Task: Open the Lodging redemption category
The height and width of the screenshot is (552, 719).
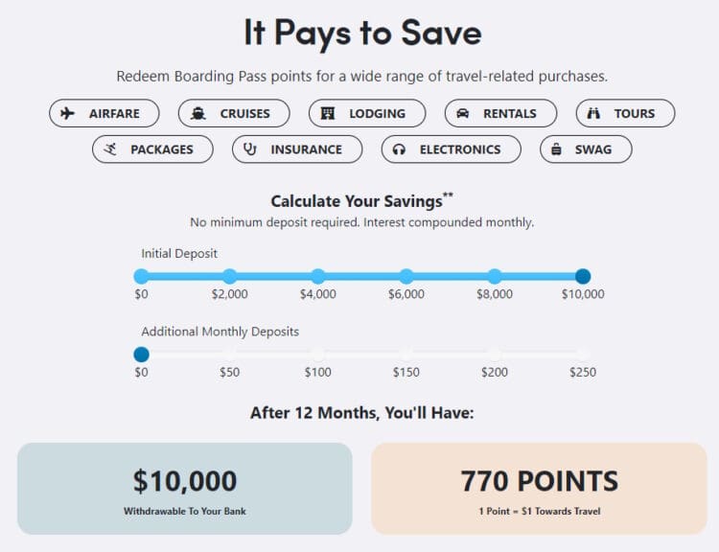Action: click(376, 113)
